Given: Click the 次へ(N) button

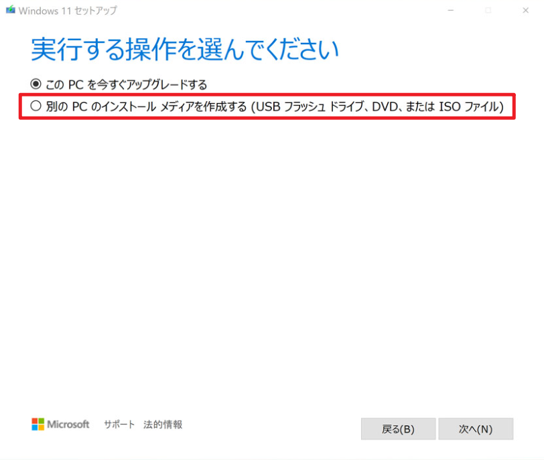Looking at the screenshot, I should tap(476, 429).
